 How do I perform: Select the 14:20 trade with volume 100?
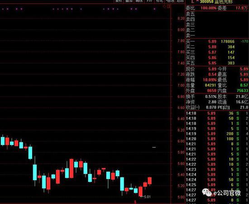(217, 139)
